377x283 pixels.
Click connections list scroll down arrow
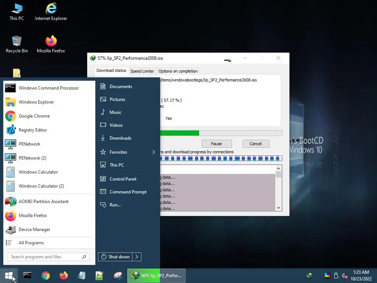pos(278,208)
